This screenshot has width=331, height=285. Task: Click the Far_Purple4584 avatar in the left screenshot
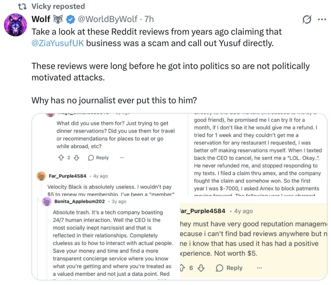pos(41,176)
